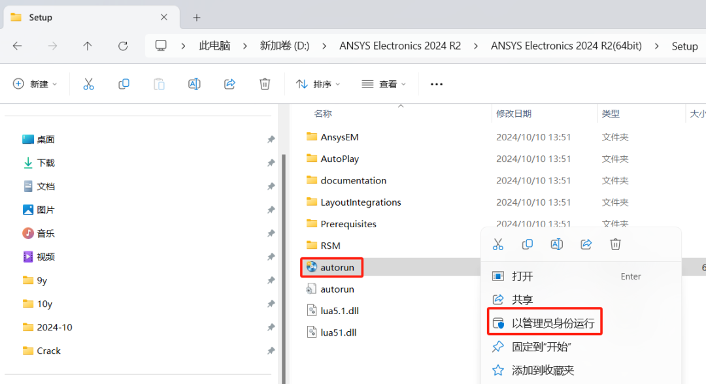
Task: Open the 新建 dropdown button
Action: pyautogui.click(x=35, y=84)
